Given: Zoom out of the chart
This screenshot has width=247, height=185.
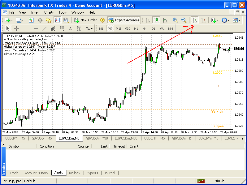Looking at the screenshot, I should (x=184, y=20).
